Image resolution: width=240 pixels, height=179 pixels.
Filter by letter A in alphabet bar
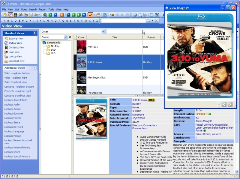coord(4,21)
